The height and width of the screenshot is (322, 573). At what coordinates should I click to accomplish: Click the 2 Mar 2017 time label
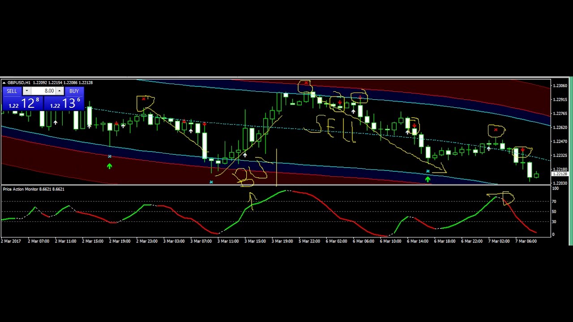(x=11, y=241)
